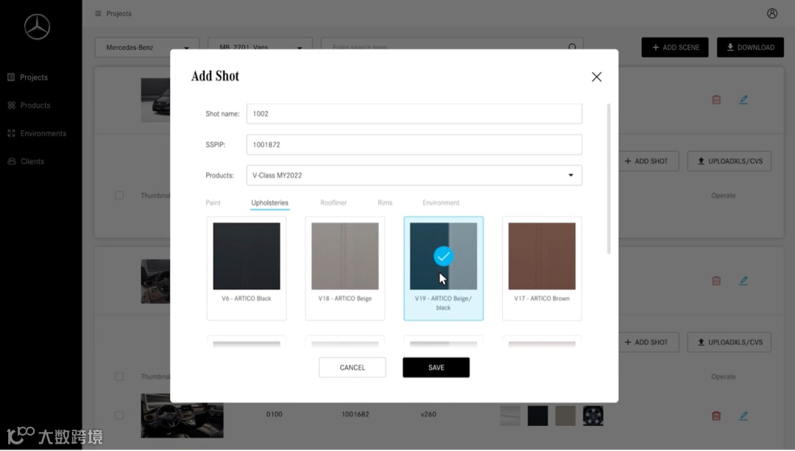Viewport: 795px width, 451px height.
Task: Close the Add Shot dialog
Action: click(x=596, y=77)
